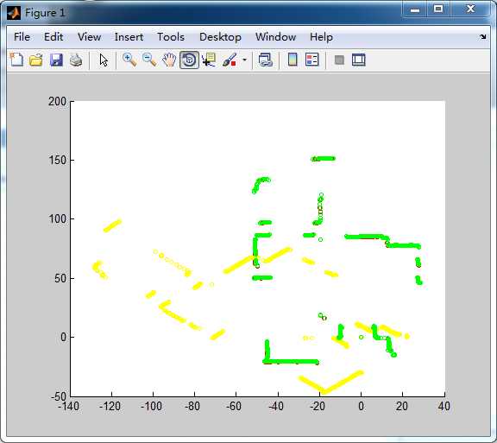Print the figure using printer icon
Screen dimensions: 497x443
[x=76, y=60]
